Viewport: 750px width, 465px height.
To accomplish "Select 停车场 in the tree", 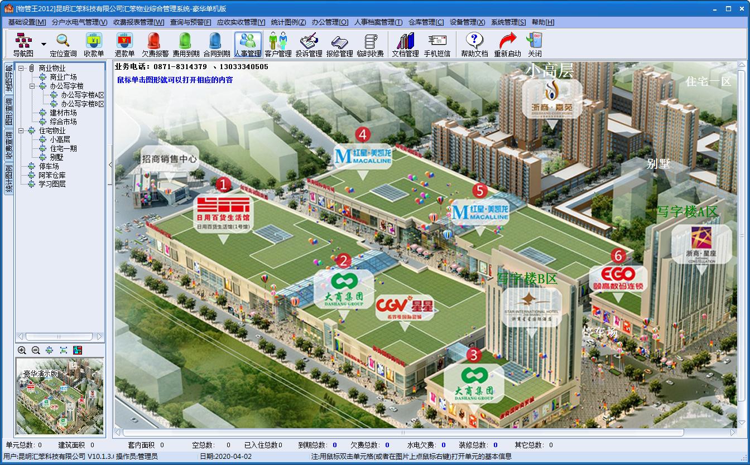I will (49, 166).
